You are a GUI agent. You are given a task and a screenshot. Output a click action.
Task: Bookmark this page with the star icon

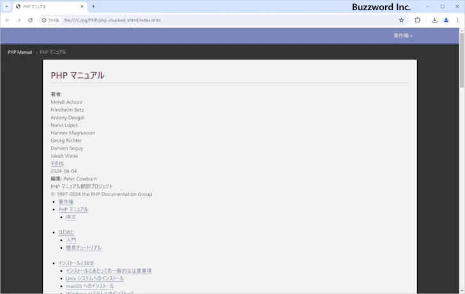[x=401, y=20]
